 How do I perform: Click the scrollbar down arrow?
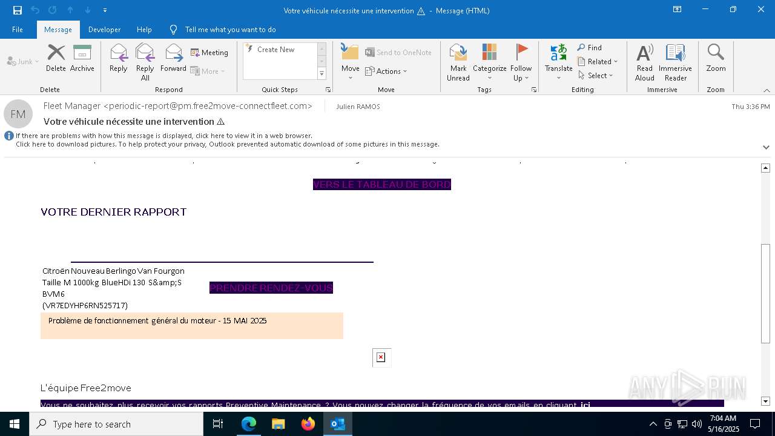[x=766, y=401]
